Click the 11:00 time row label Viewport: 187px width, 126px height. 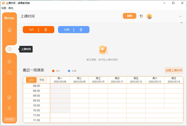point(36,115)
